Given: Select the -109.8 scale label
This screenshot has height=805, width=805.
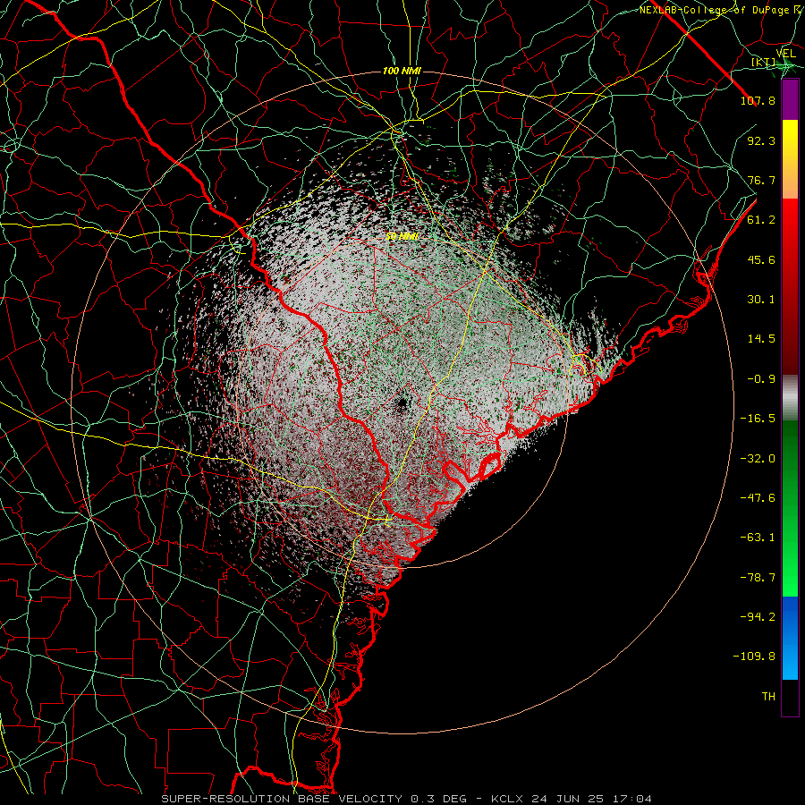Looking at the screenshot, I should coord(754,657).
